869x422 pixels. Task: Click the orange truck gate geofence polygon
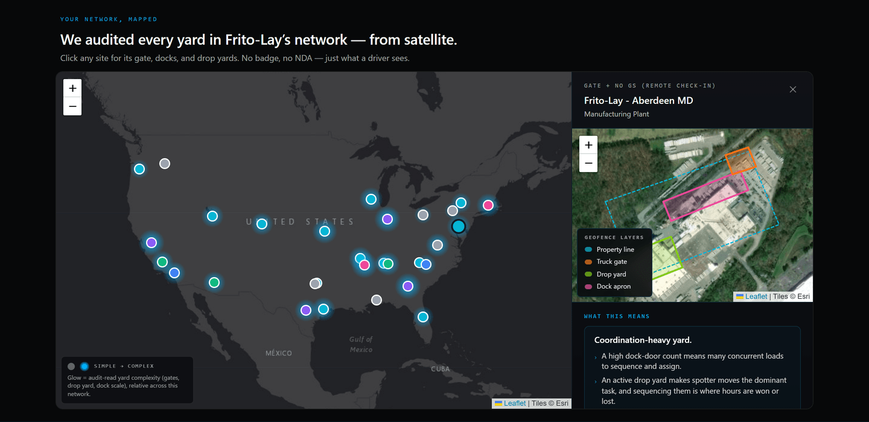[x=740, y=161]
